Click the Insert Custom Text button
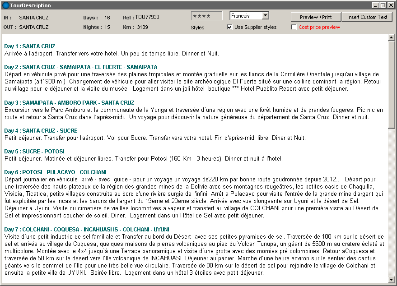The image size is (397, 286). coord(367,17)
